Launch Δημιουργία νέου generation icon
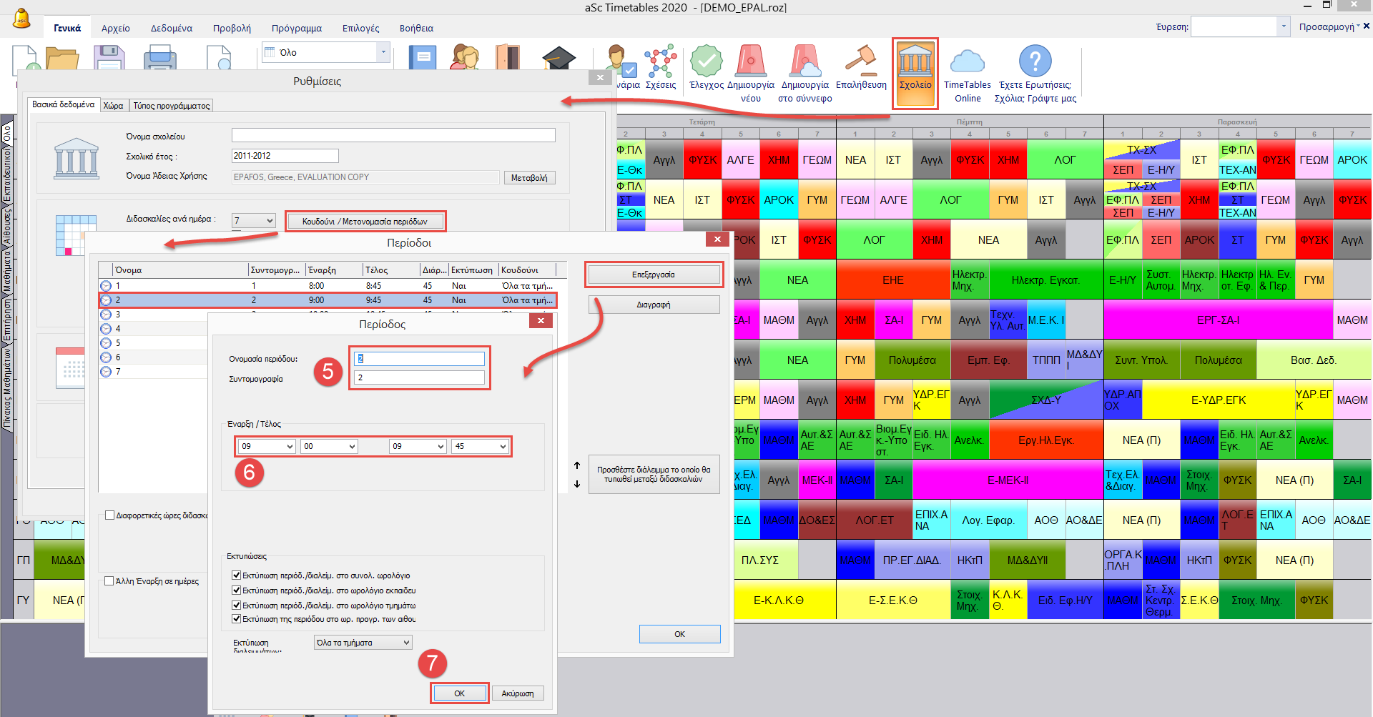Viewport: 1373px width, 717px height. (750, 62)
